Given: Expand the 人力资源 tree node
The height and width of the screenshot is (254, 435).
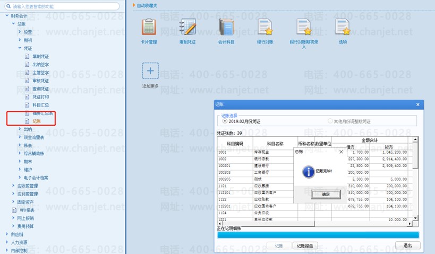Looking at the screenshot, I should tap(7, 242).
